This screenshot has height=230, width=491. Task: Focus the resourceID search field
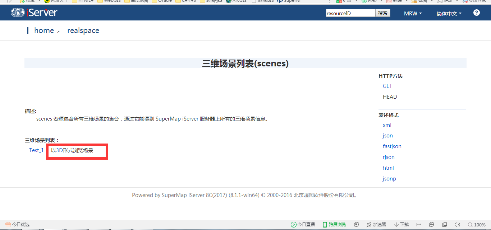(350, 13)
